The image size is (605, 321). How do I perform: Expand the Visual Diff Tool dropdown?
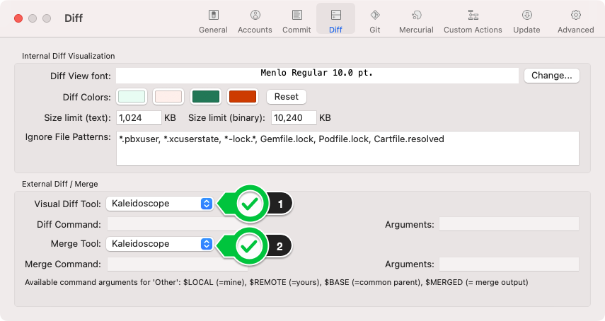159,204
